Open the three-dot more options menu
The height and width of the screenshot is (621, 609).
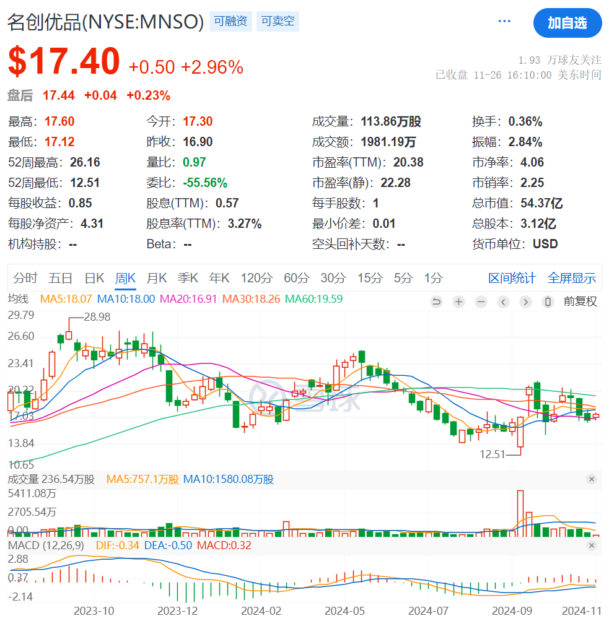pyautogui.click(x=504, y=22)
